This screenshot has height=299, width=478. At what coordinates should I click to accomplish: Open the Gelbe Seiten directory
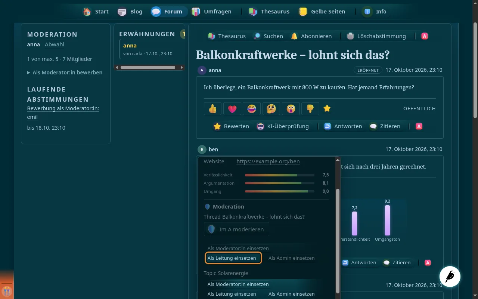[322, 12]
